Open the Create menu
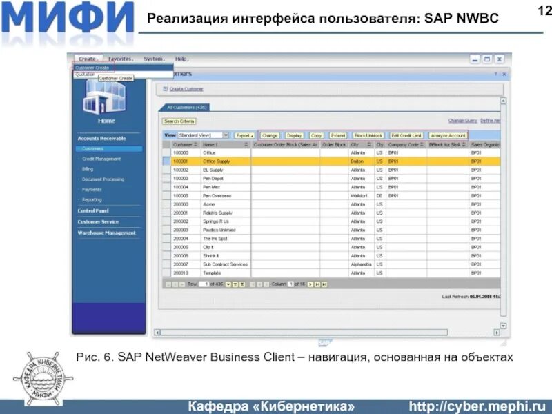Image resolution: width=552 pixels, height=414 pixels. [x=88, y=59]
